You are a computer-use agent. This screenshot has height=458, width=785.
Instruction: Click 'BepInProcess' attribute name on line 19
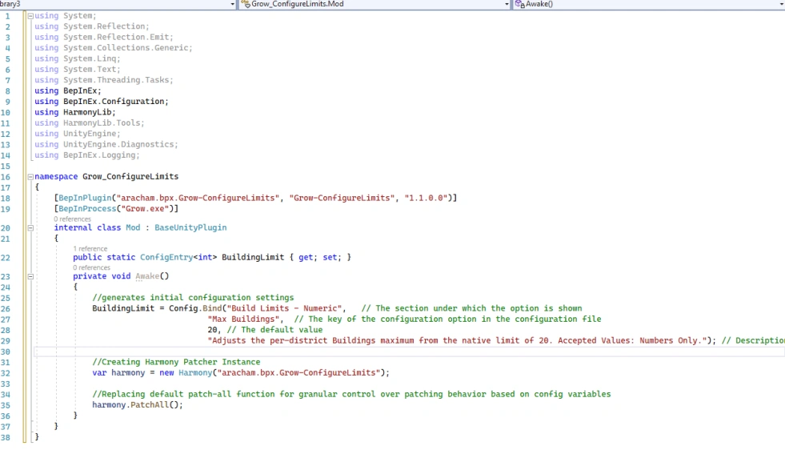(x=87, y=208)
